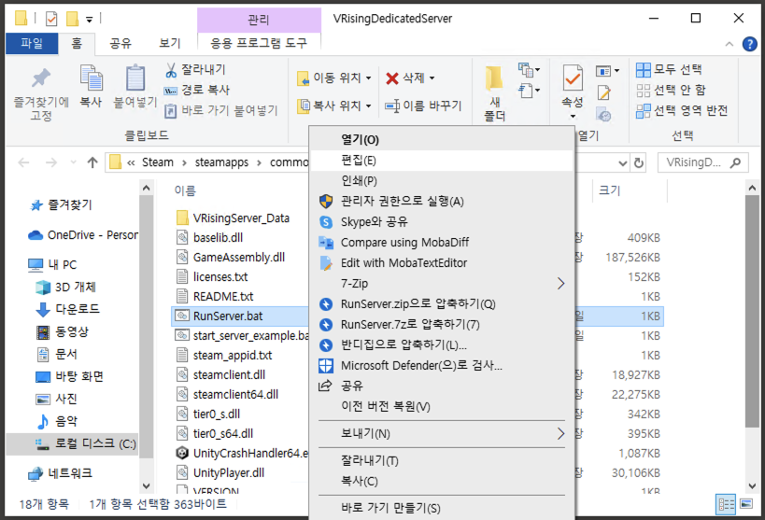Image resolution: width=765 pixels, height=520 pixels.
Task: Expand the address bar history dropdown
Action: [x=622, y=163]
